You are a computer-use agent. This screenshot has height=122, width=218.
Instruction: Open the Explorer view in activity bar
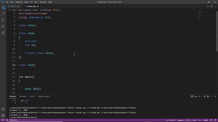(x=3, y=7)
